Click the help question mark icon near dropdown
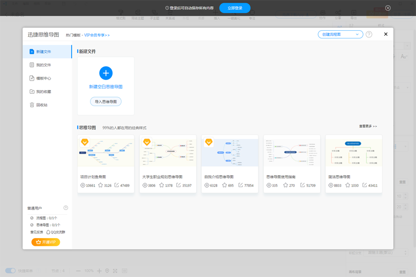 (369, 34)
